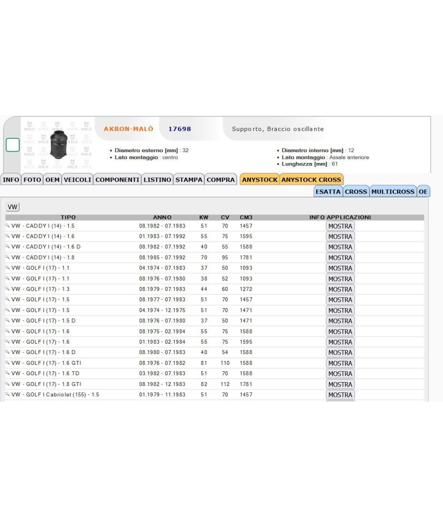Select the blue CROSS tab
This screenshot has width=443, height=517.
[x=356, y=192]
